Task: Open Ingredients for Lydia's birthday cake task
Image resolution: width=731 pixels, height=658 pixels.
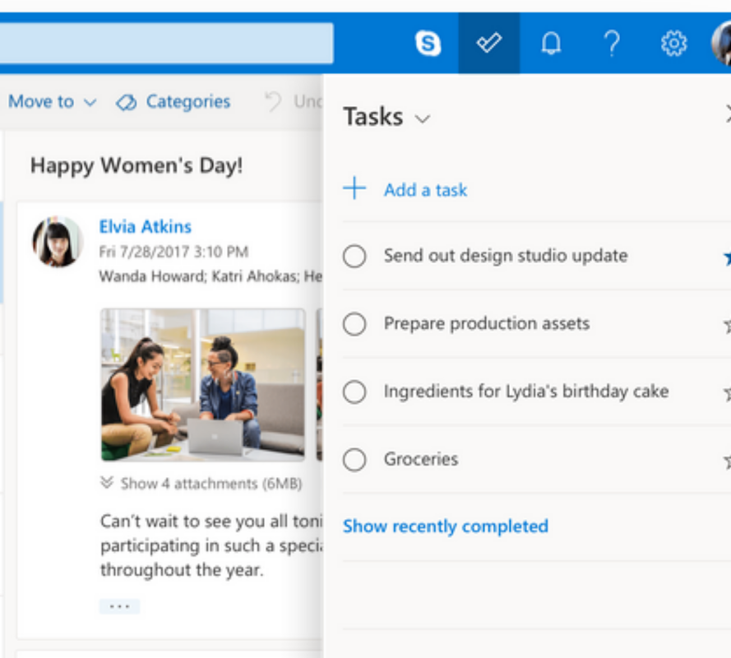Action: pyautogui.click(x=525, y=392)
